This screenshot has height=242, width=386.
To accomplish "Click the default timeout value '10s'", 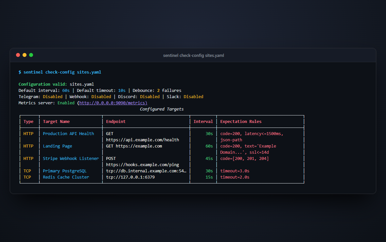I will click(x=122, y=90).
